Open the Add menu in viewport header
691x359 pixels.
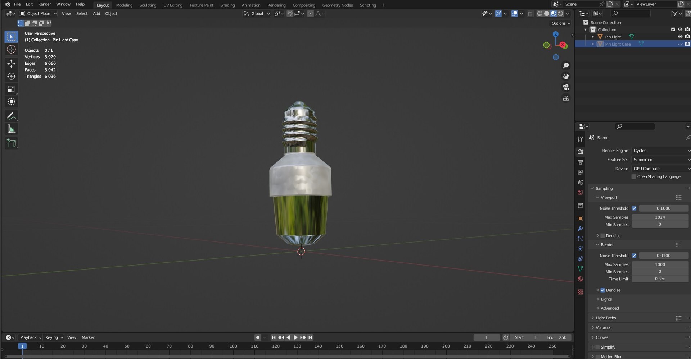tap(96, 14)
